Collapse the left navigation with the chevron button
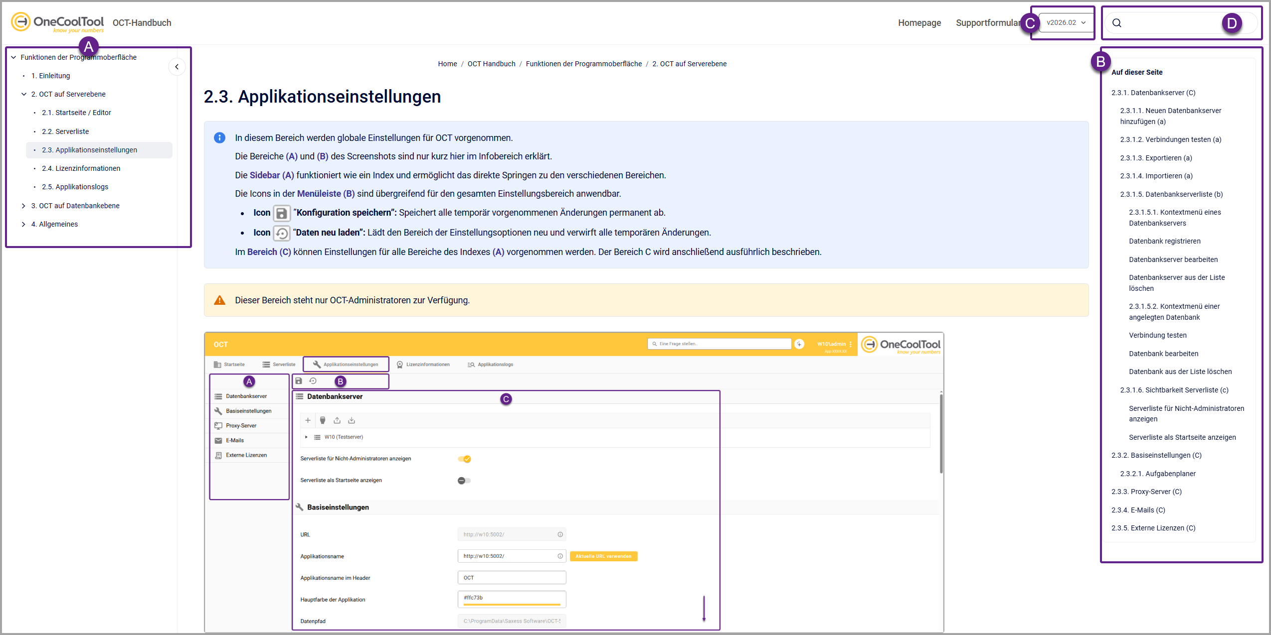Image resolution: width=1271 pixels, height=635 pixels. coord(177,67)
